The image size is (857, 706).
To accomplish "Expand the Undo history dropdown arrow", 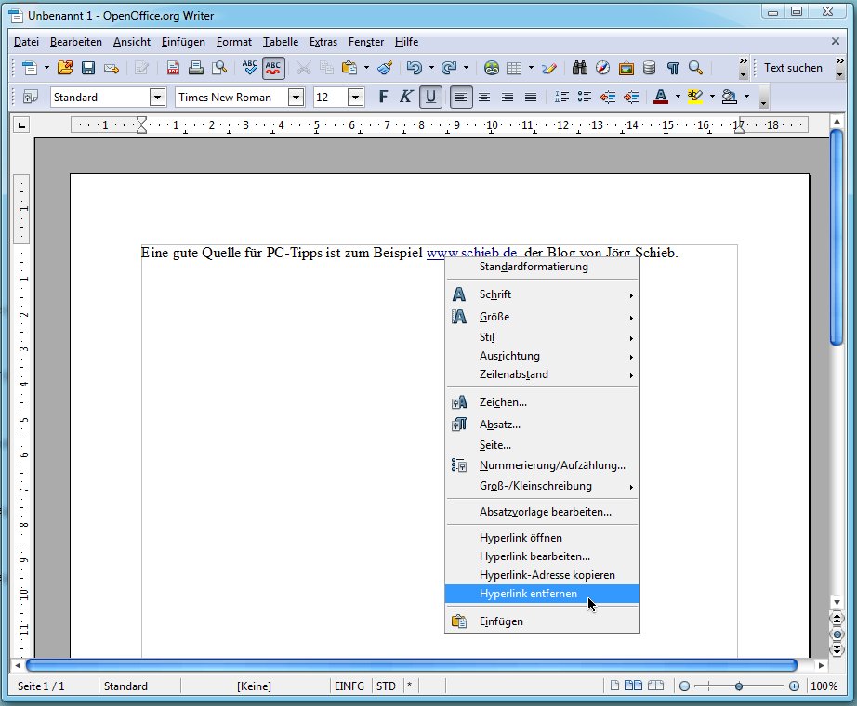I will (x=431, y=68).
